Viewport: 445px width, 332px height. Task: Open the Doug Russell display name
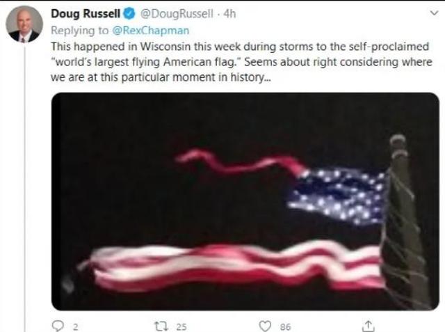[86, 14]
